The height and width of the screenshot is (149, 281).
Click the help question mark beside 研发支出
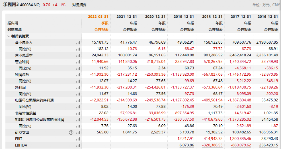click(x=71, y=132)
